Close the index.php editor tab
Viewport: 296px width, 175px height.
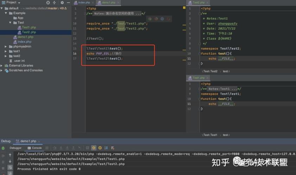(x=93, y=3)
